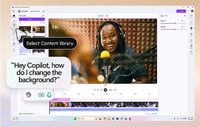Open the Import dropdown arrow
Viewport: 200px width, 127px height.
[43, 19]
